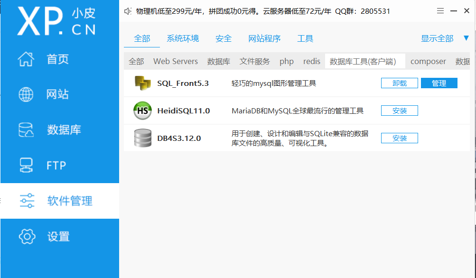Viewport: 476px width, 278px height.
Task: Click the DB4S3.12.0 name text
Action: 179,139
